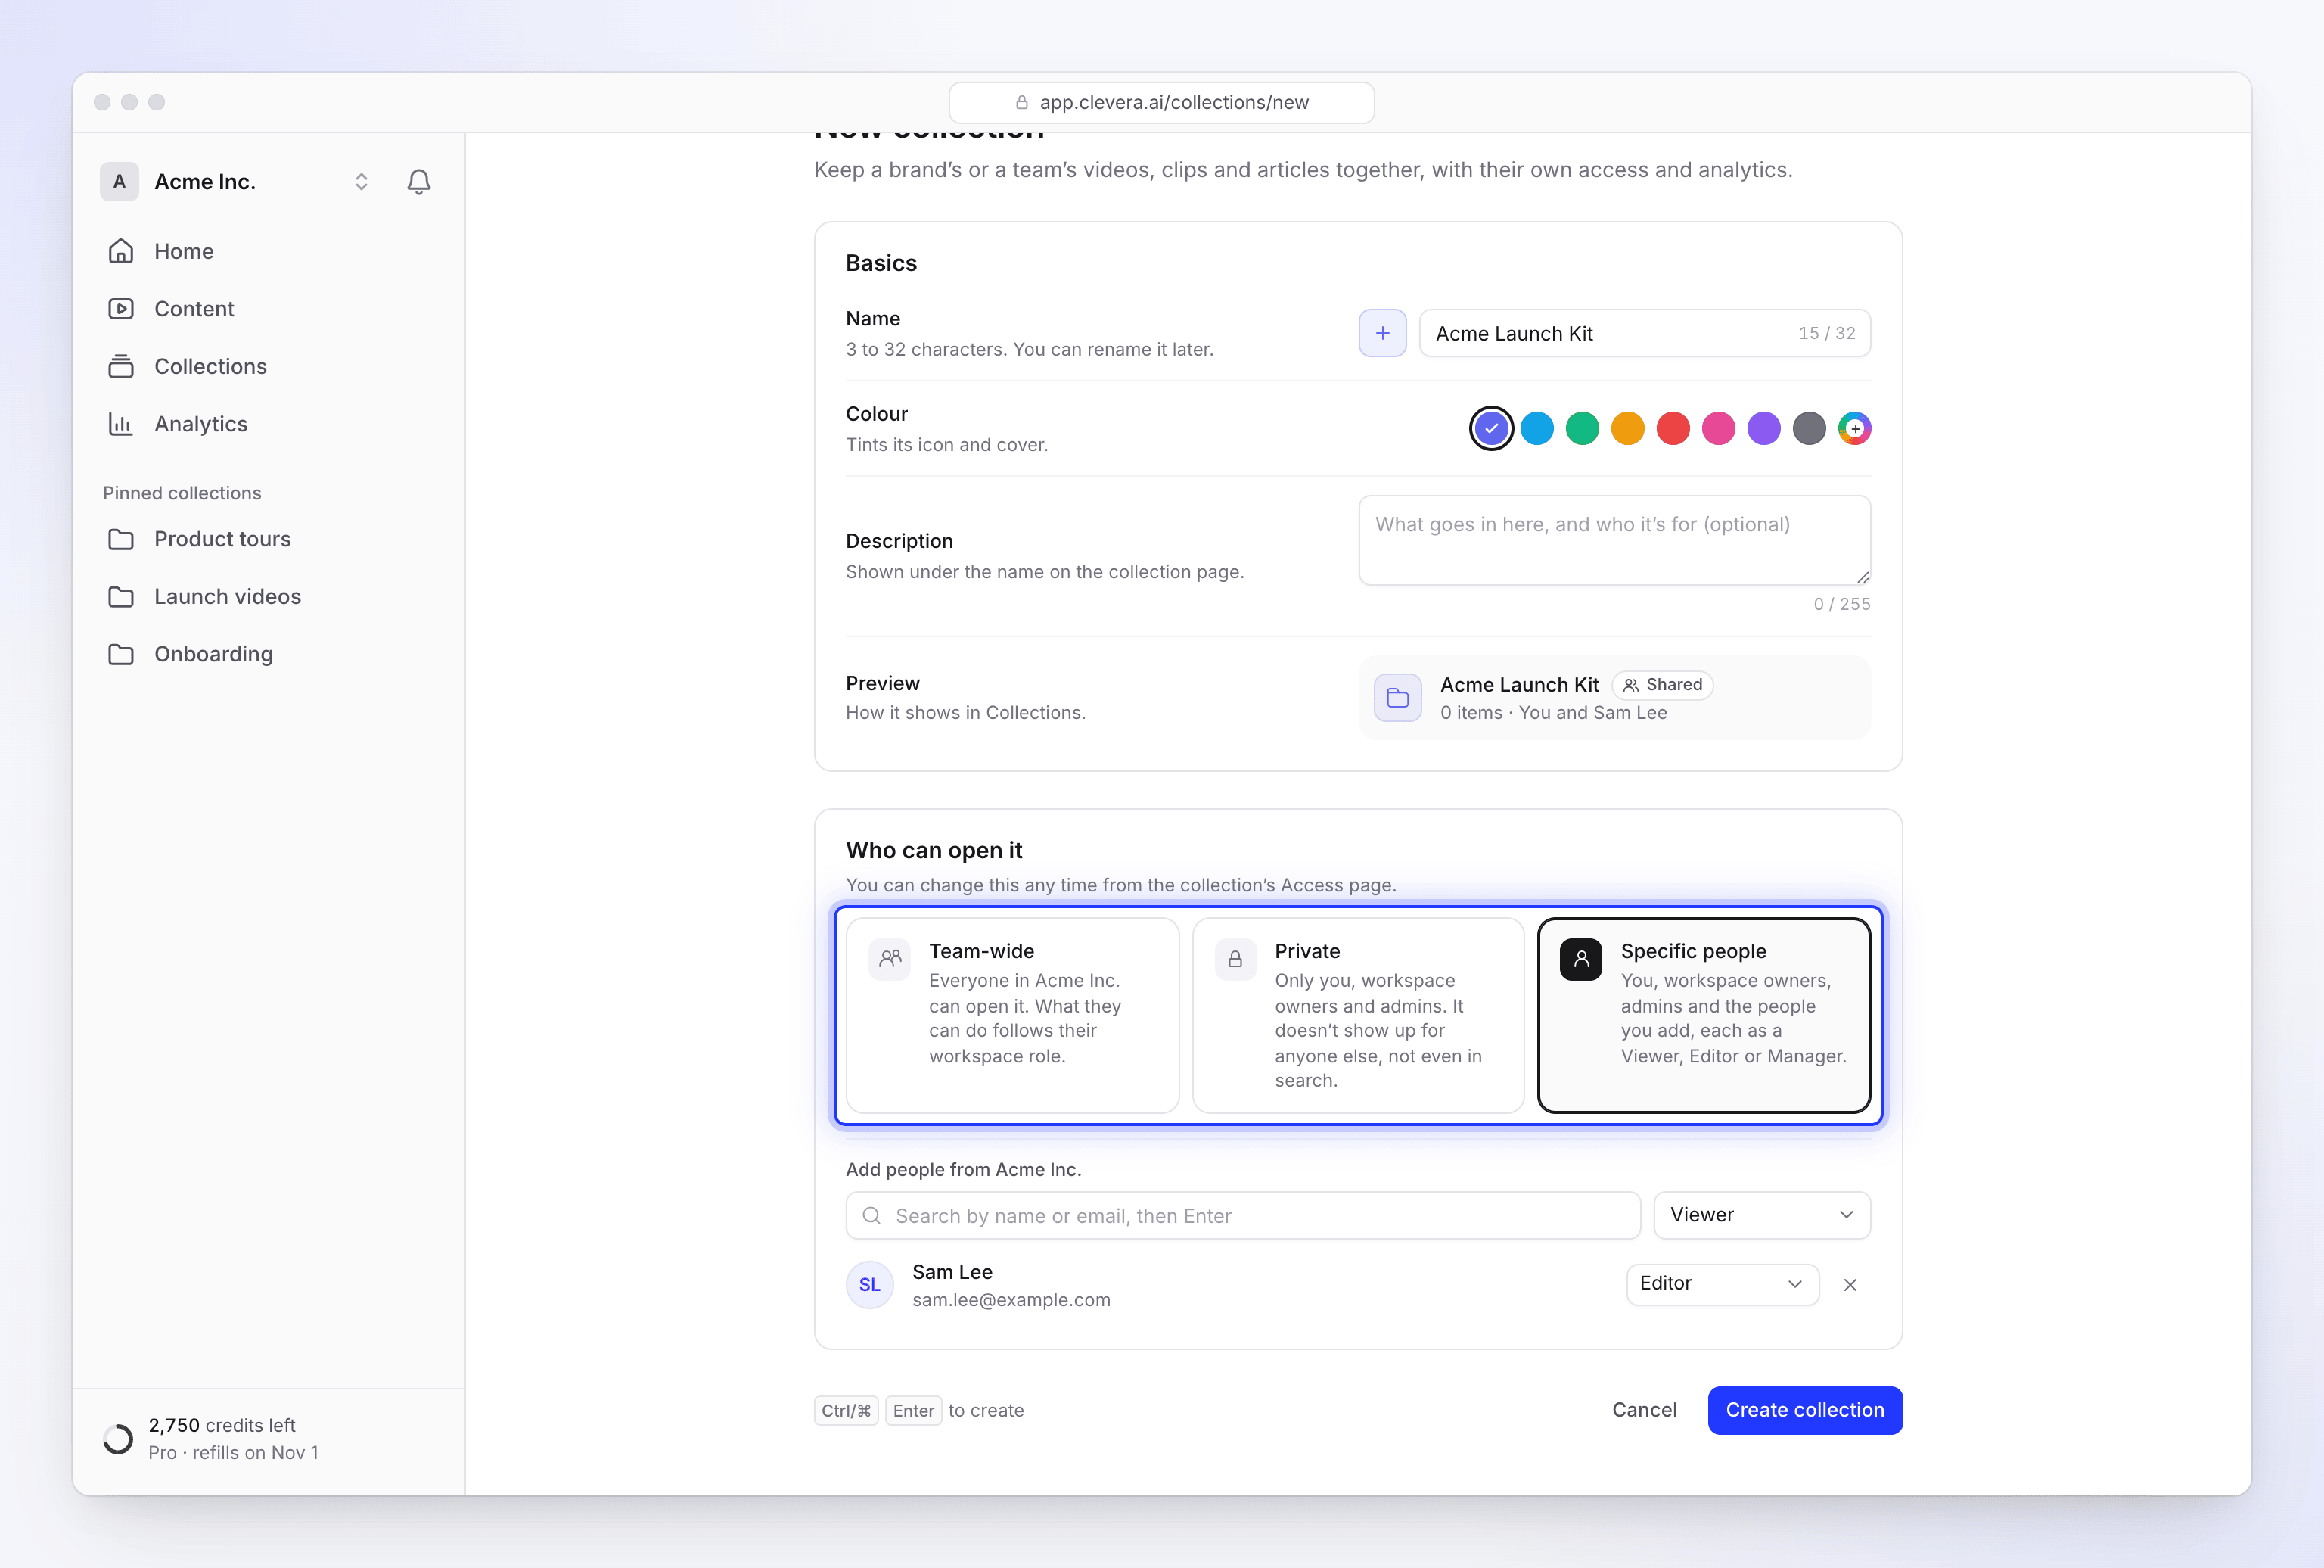This screenshot has width=2324, height=1568.
Task: Select the purple colour swatch
Action: pos(1764,428)
